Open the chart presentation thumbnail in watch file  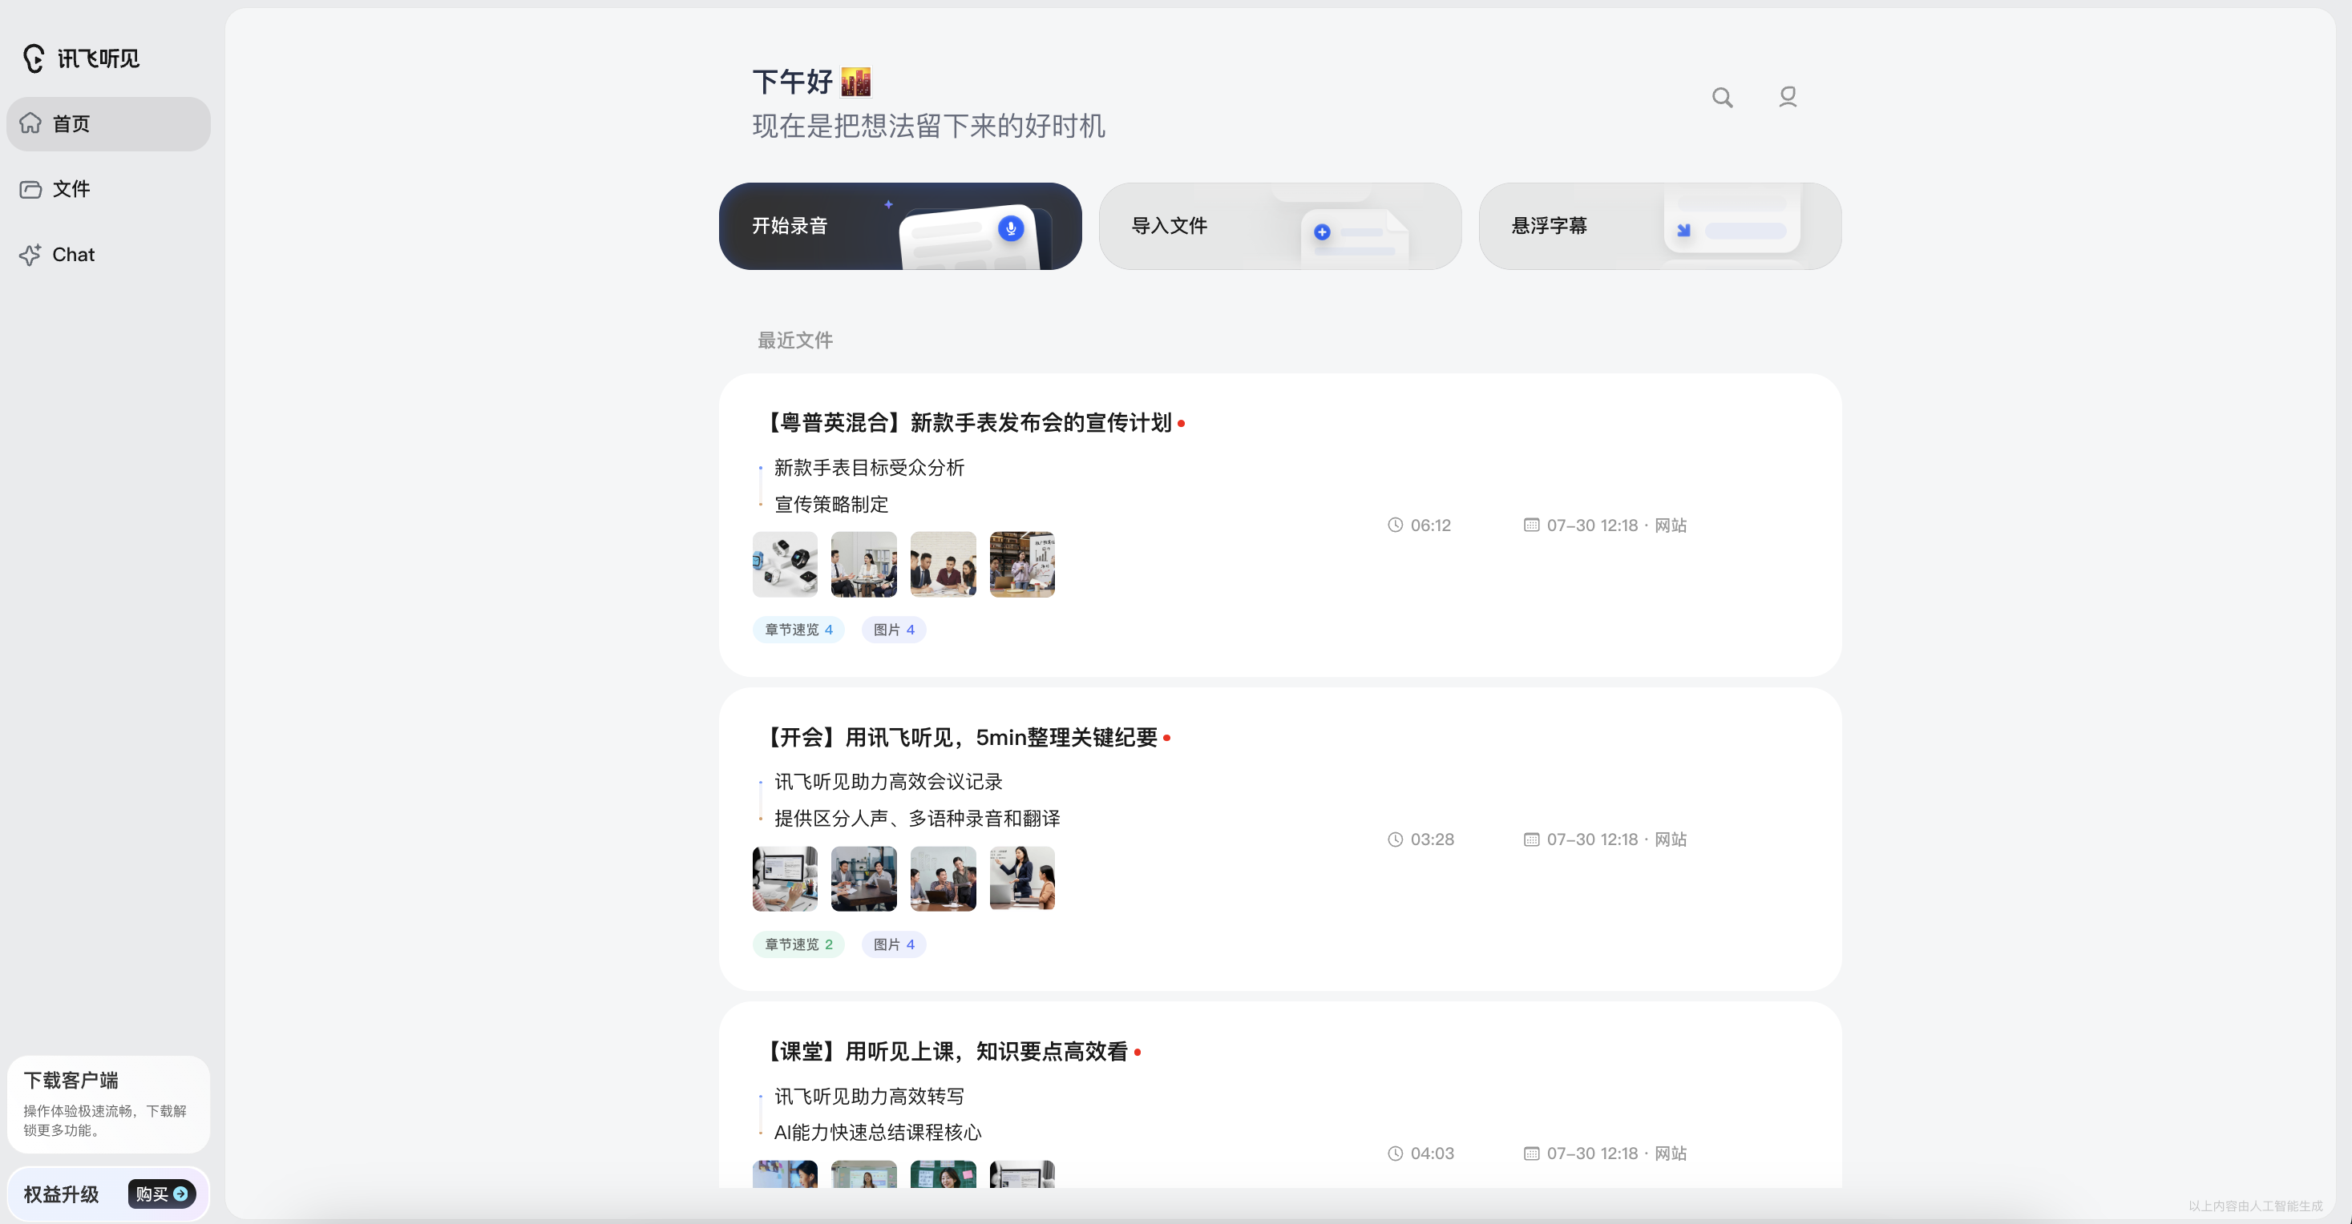pos(1023,565)
